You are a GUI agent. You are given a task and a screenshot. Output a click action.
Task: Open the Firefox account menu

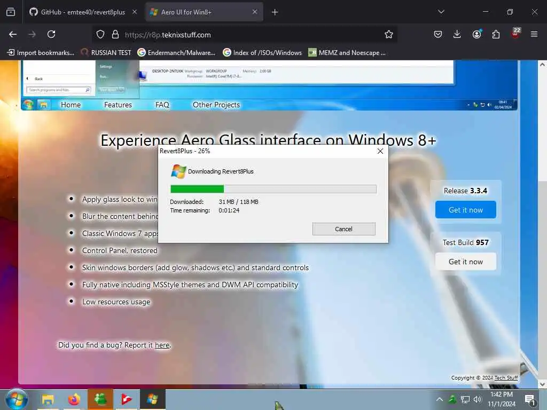point(476,34)
